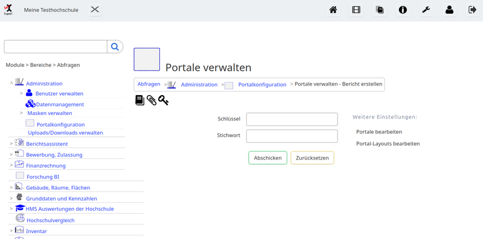Click the magnifier search button

click(115, 47)
